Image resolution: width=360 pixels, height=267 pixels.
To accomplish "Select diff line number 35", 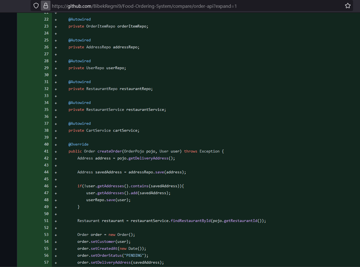I will coord(46,110).
